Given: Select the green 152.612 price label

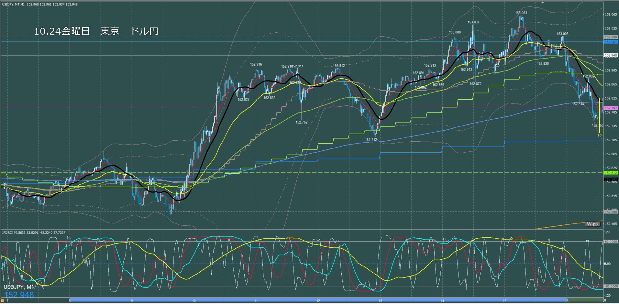Looking at the screenshot, I should (611, 173).
